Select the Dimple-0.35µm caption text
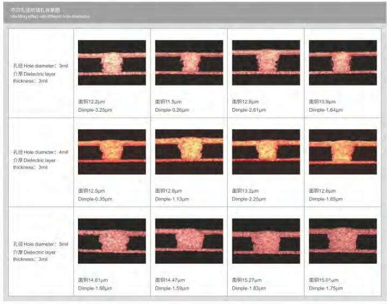This screenshot has height=304, width=390. coord(95,199)
